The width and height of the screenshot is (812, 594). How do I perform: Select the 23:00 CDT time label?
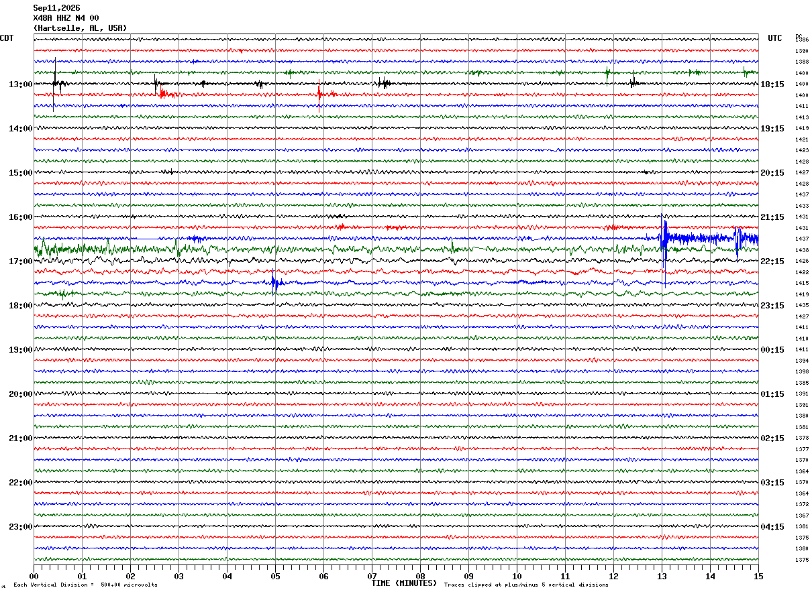point(21,527)
